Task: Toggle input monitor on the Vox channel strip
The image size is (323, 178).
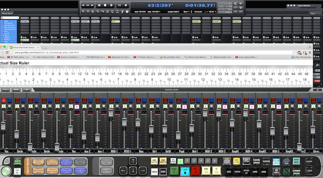Action: 9,100
